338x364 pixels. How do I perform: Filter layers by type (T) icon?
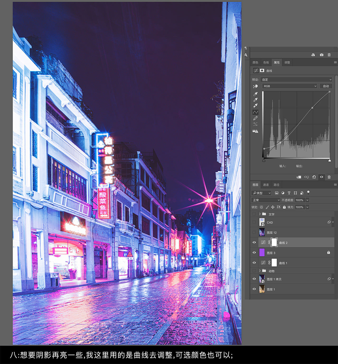[x=289, y=193]
